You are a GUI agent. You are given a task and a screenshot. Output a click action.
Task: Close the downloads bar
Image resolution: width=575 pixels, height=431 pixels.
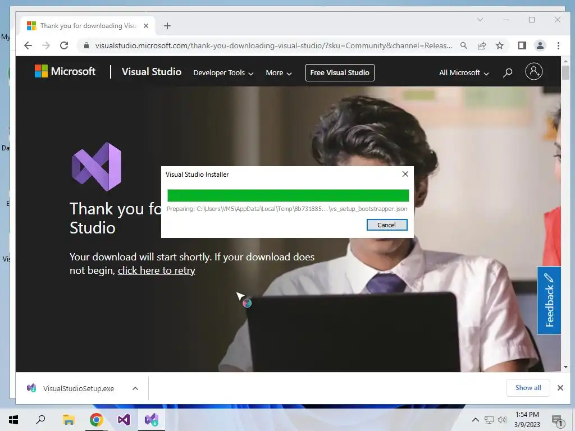point(560,388)
